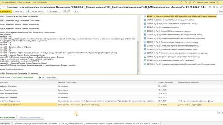This screenshot has height=125, width=223.
Task: Click the blue icon left of Задать вопрос
Action: pyautogui.click(x=28, y=11)
